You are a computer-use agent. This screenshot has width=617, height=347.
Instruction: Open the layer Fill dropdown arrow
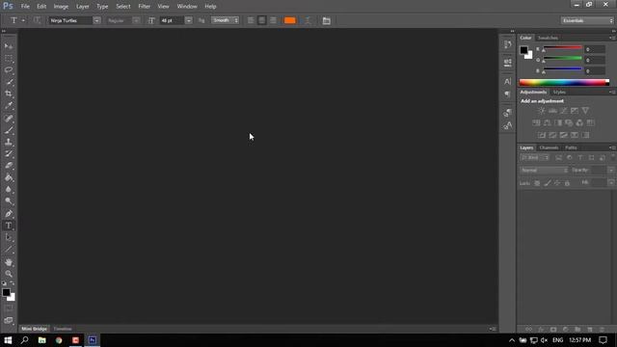point(610,182)
